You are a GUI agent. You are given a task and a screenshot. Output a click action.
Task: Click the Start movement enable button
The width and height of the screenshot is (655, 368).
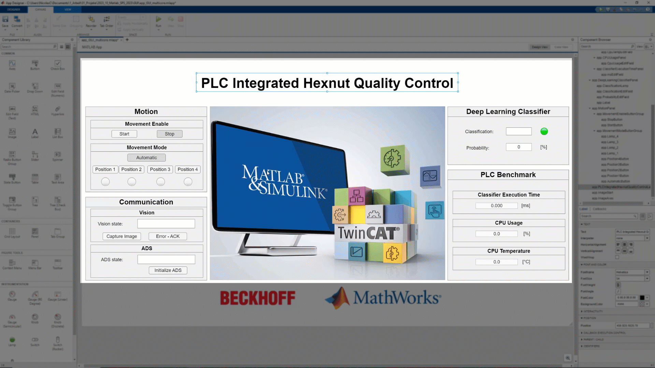[124, 134]
